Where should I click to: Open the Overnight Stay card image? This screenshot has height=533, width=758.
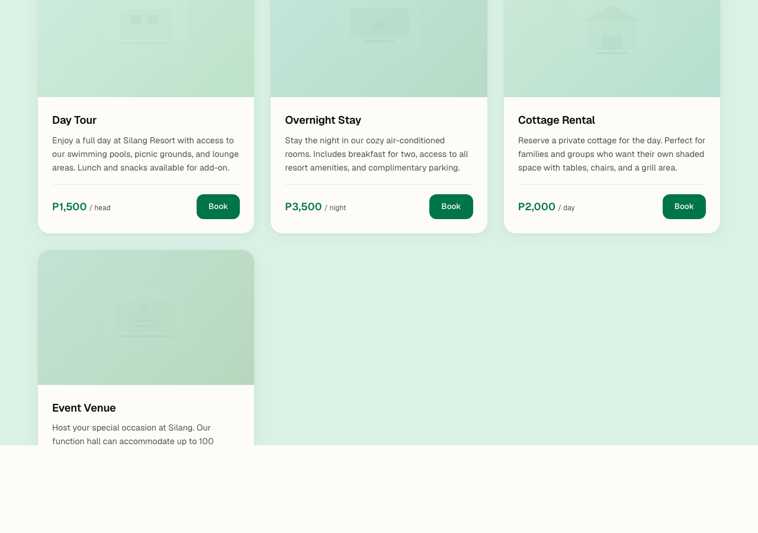pyautogui.click(x=379, y=49)
